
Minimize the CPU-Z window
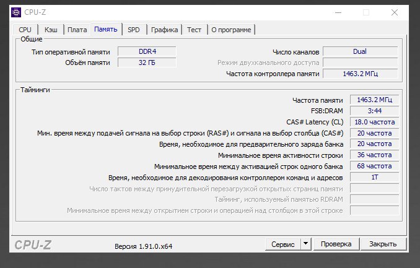(x=338, y=12)
